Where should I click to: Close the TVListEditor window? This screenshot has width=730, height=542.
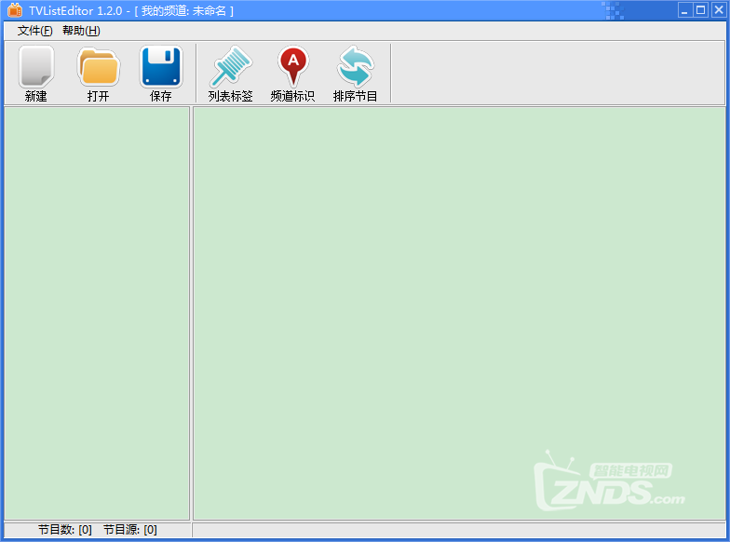[x=719, y=9]
